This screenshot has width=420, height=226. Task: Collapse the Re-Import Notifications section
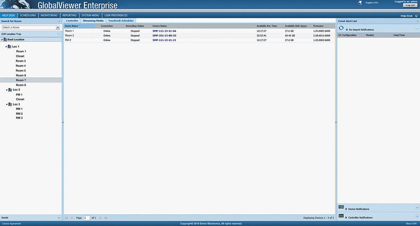pyautogui.click(x=417, y=28)
